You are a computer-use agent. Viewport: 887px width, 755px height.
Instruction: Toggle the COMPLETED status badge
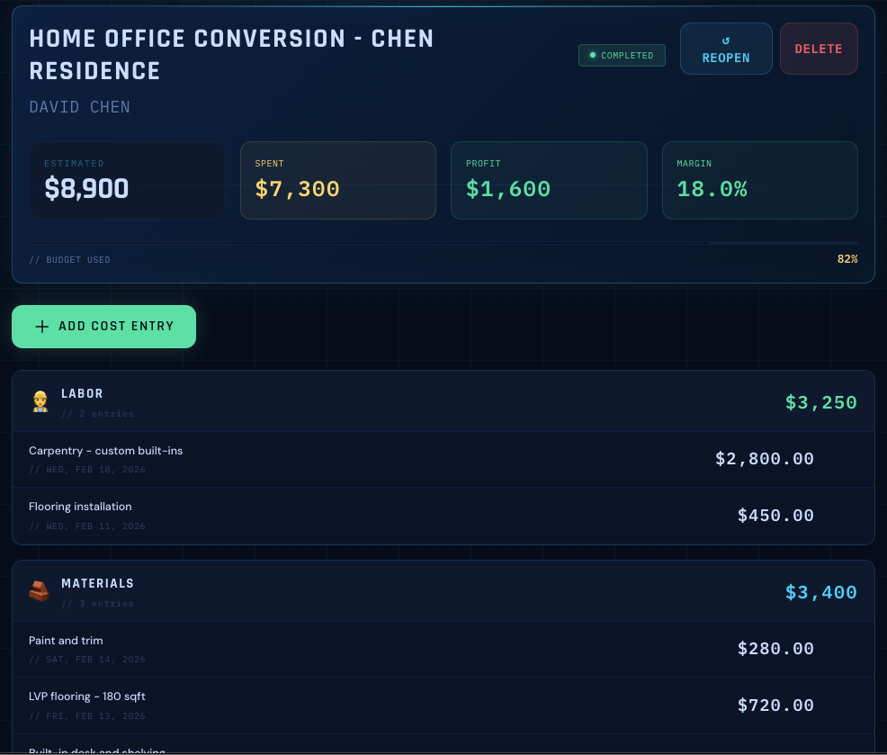click(x=622, y=55)
